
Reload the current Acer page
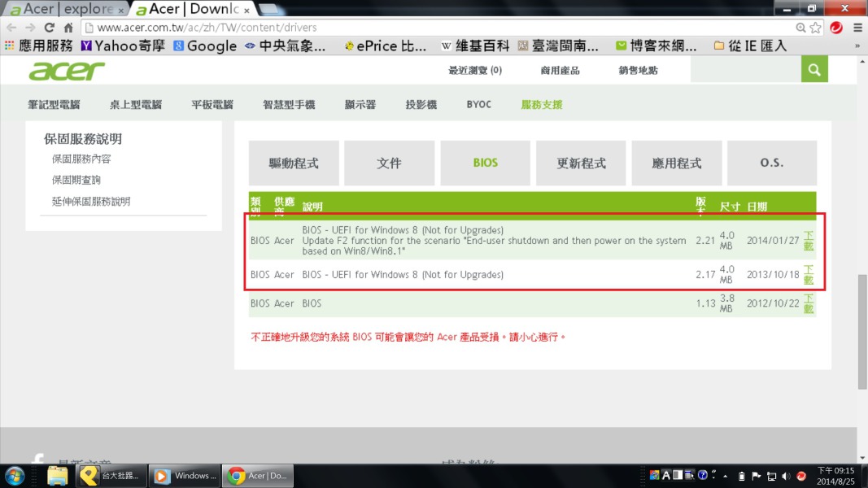point(50,28)
